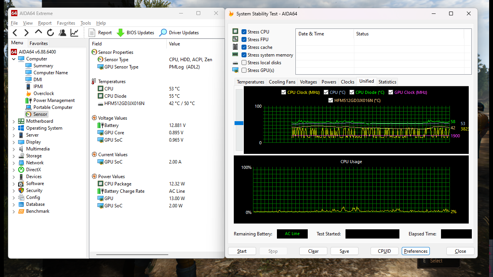Expand the Devices tree node

pyautogui.click(x=14, y=177)
